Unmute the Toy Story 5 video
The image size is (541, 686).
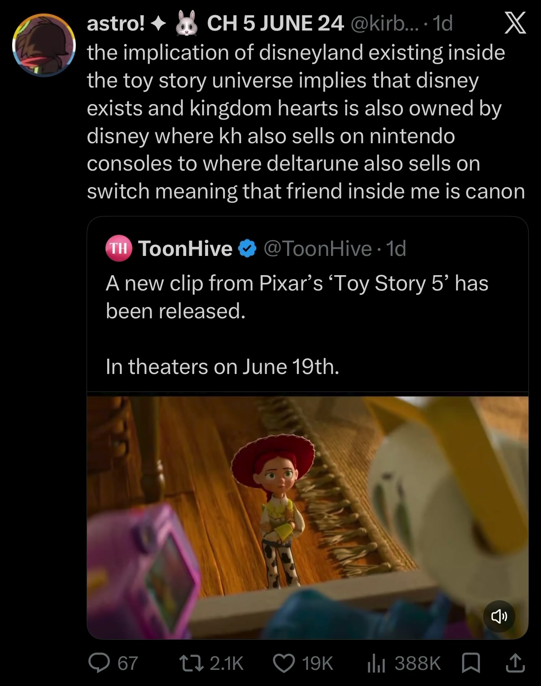(499, 616)
